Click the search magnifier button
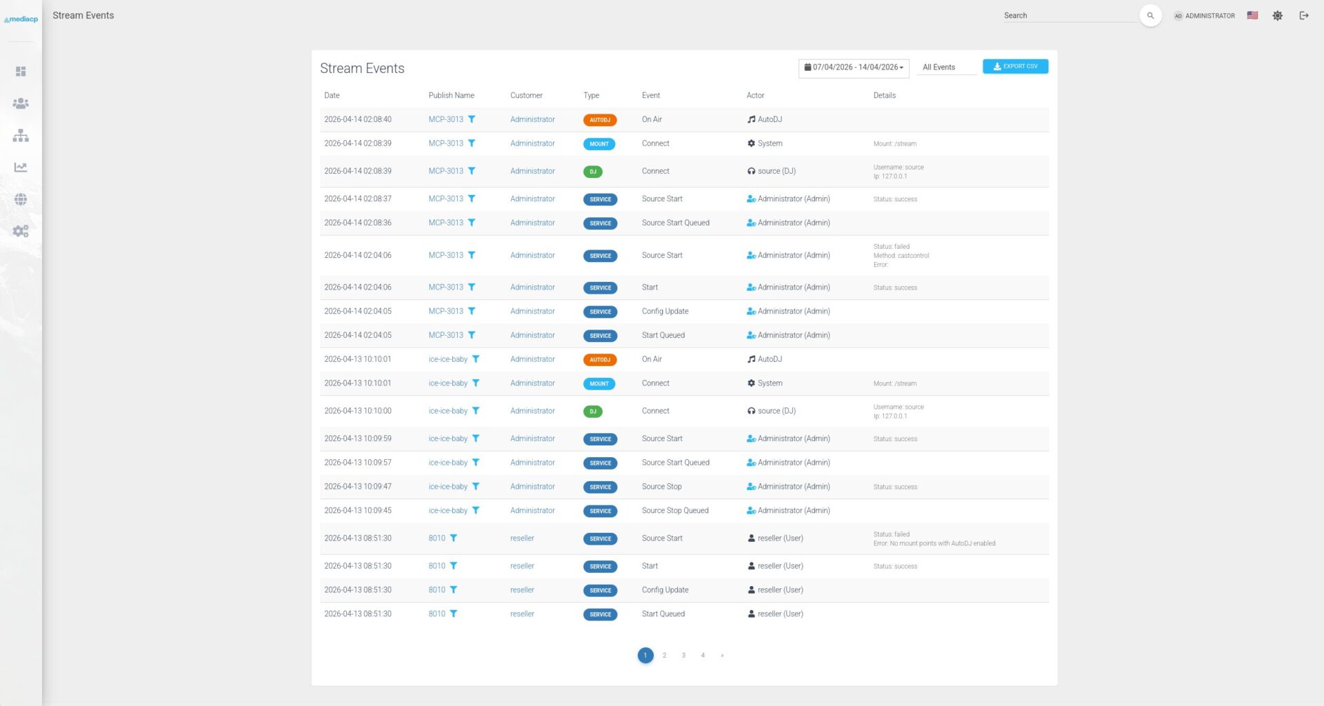Screen dimensions: 1324x706 (1150, 16)
